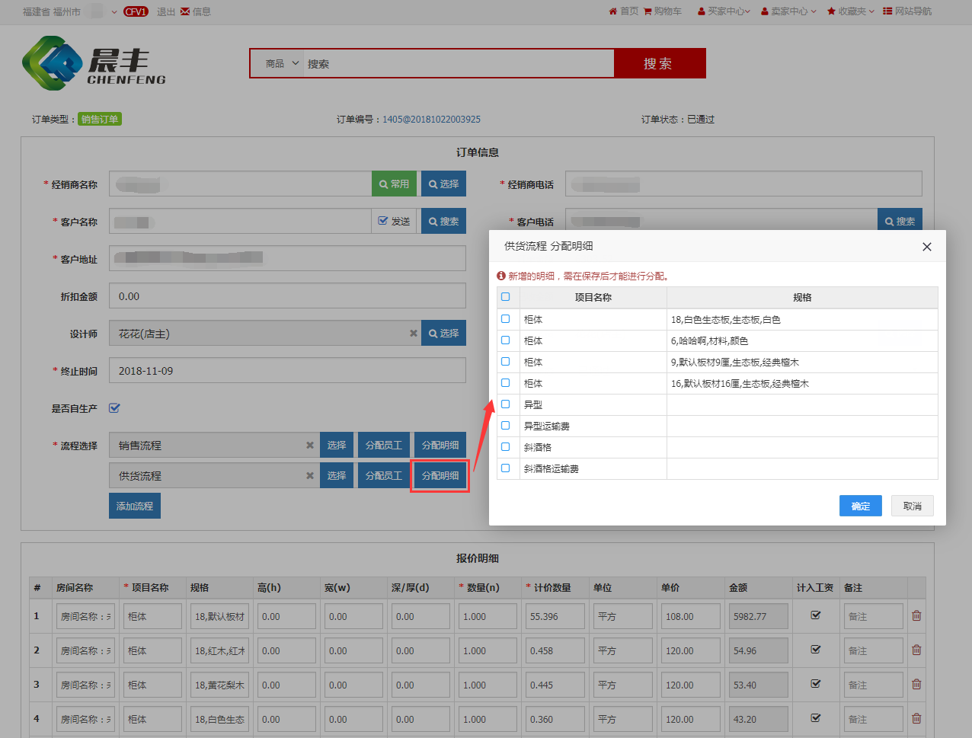Go to 首页 in the top navigation
This screenshot has height=738, width=972.
coord(623,11)
